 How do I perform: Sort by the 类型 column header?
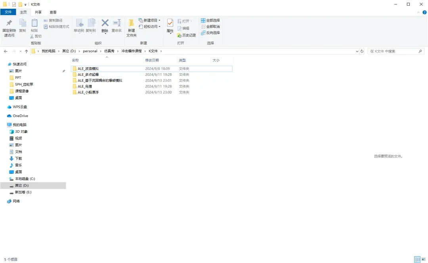[194, 60]
